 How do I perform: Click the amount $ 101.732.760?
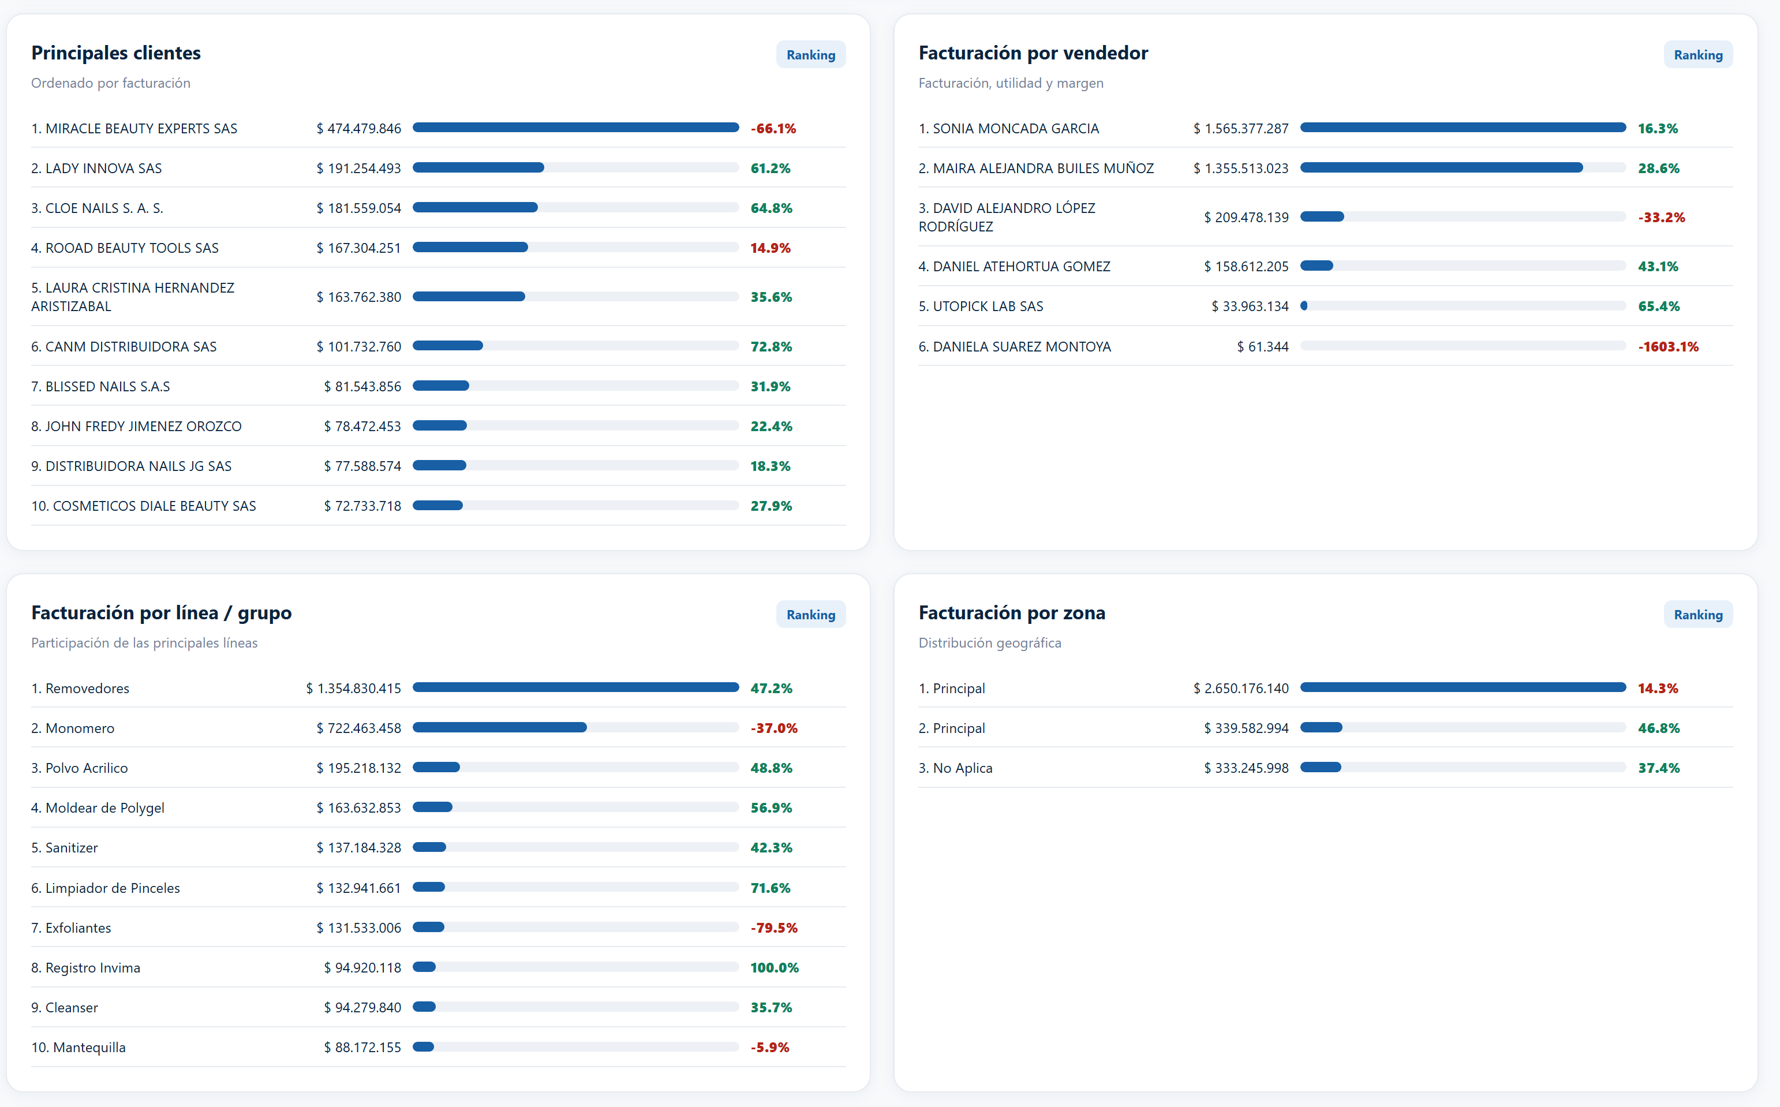(x=359, y=347)
